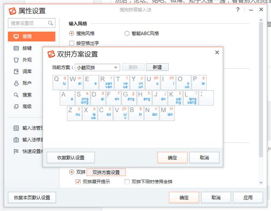The image size is (271, 211).
Task: Click 恢复默认设置 in the dialog
Action: point(71,158)
